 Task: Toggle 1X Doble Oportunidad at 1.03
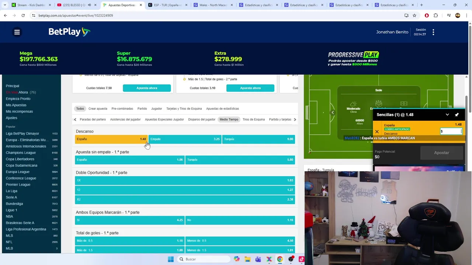(185, 180)
